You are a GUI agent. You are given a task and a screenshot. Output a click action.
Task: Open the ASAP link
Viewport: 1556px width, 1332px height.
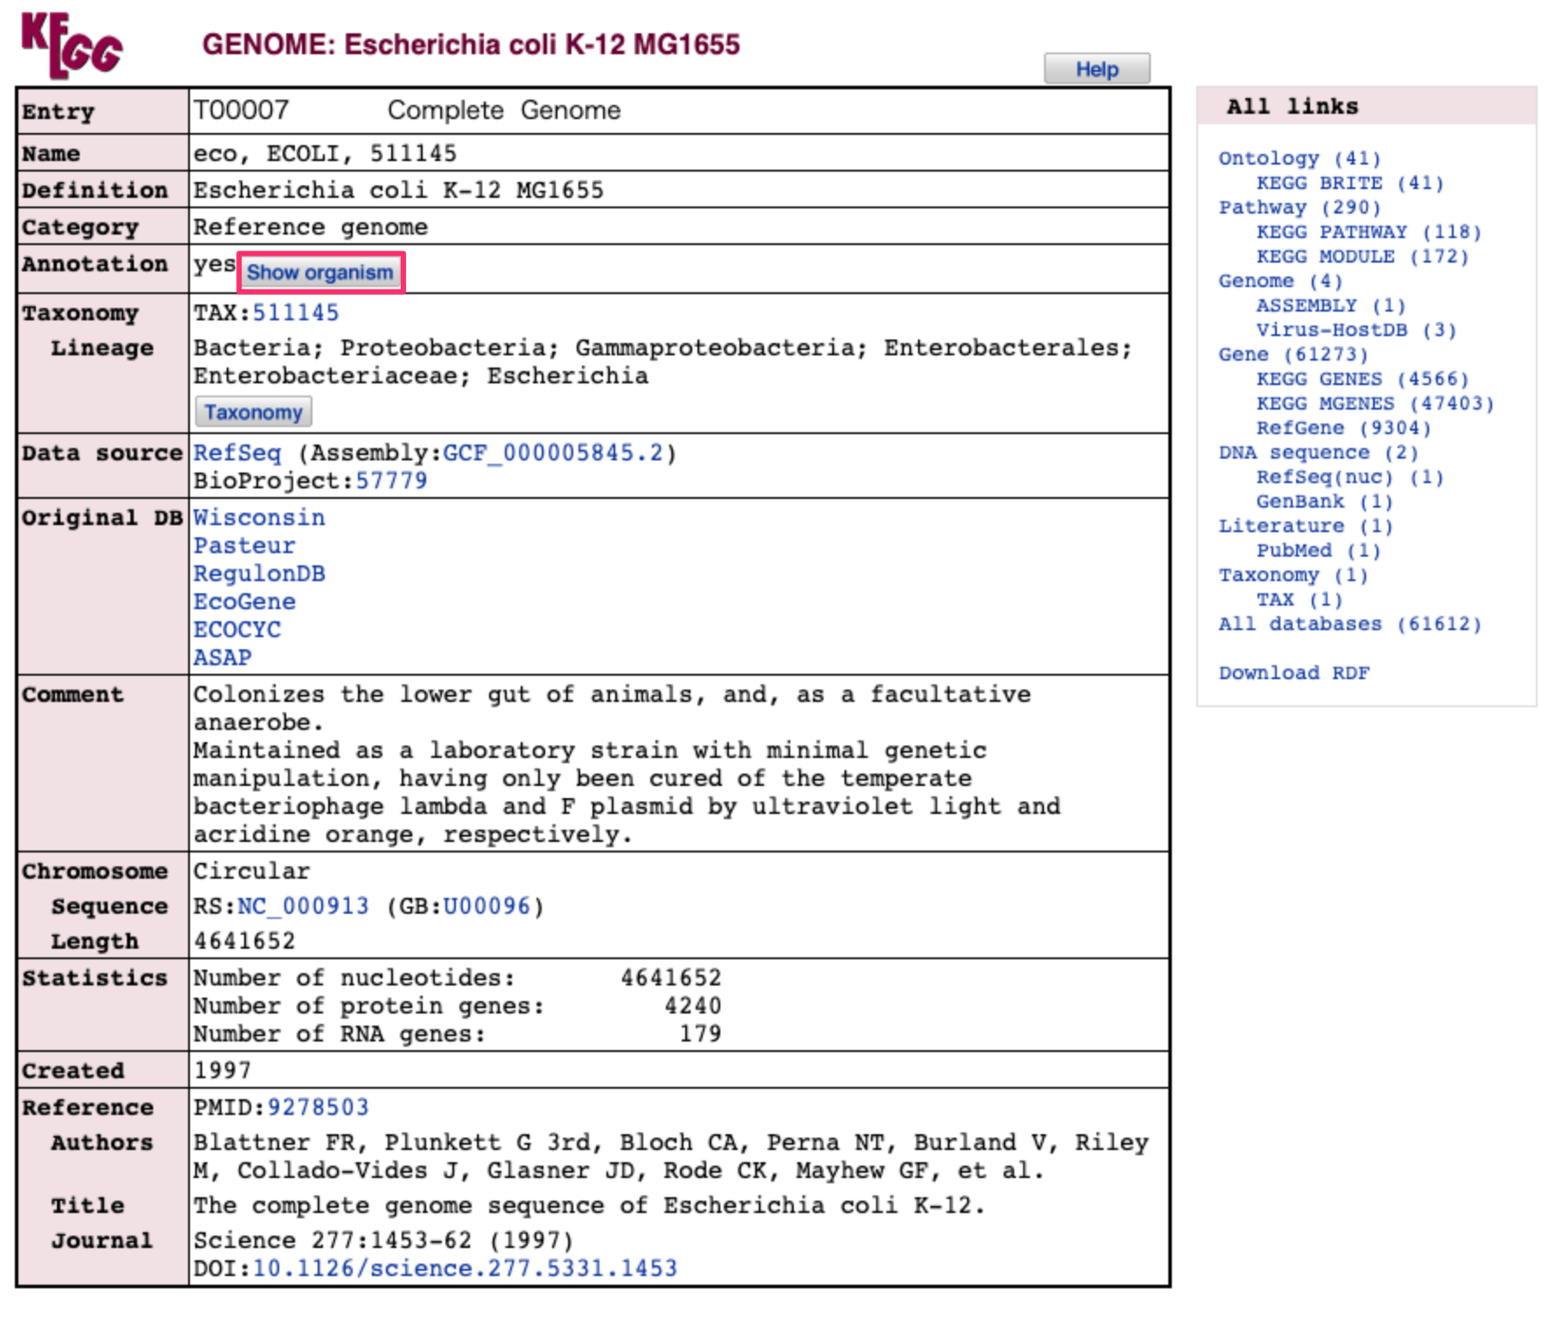click(222, 657)
